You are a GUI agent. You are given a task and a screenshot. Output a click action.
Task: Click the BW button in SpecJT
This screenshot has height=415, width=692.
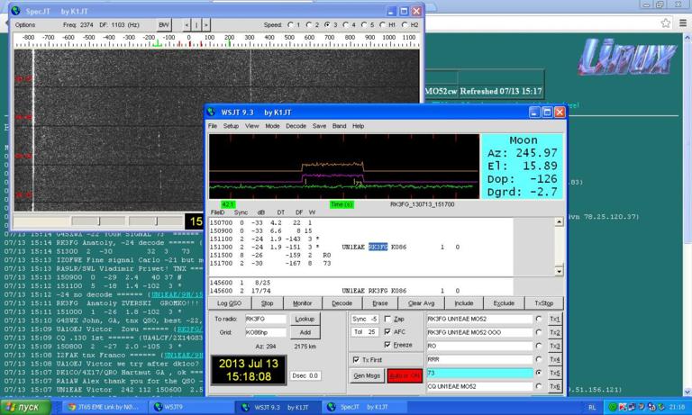[x=163, y=24]
